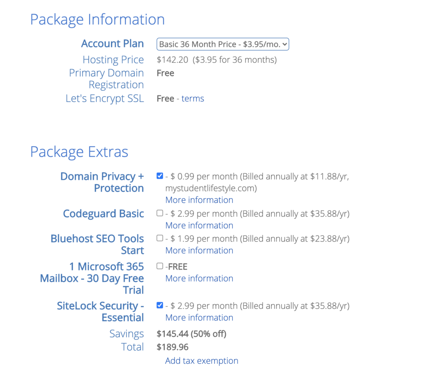Click the Domain Privacy + Protection label
This screenshot has height=376, width=435.
(x=102, y=182)
